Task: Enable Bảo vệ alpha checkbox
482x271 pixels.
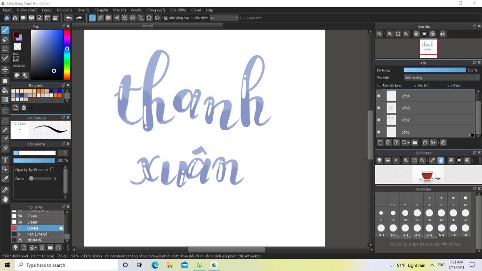Action: click(379, 86)
